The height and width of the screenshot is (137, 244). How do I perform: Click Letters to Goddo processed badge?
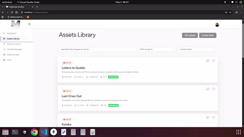(113, 77)
